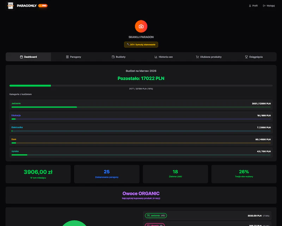Open the Budżety tab
The image size is (282, 226).
pos(118,57)
